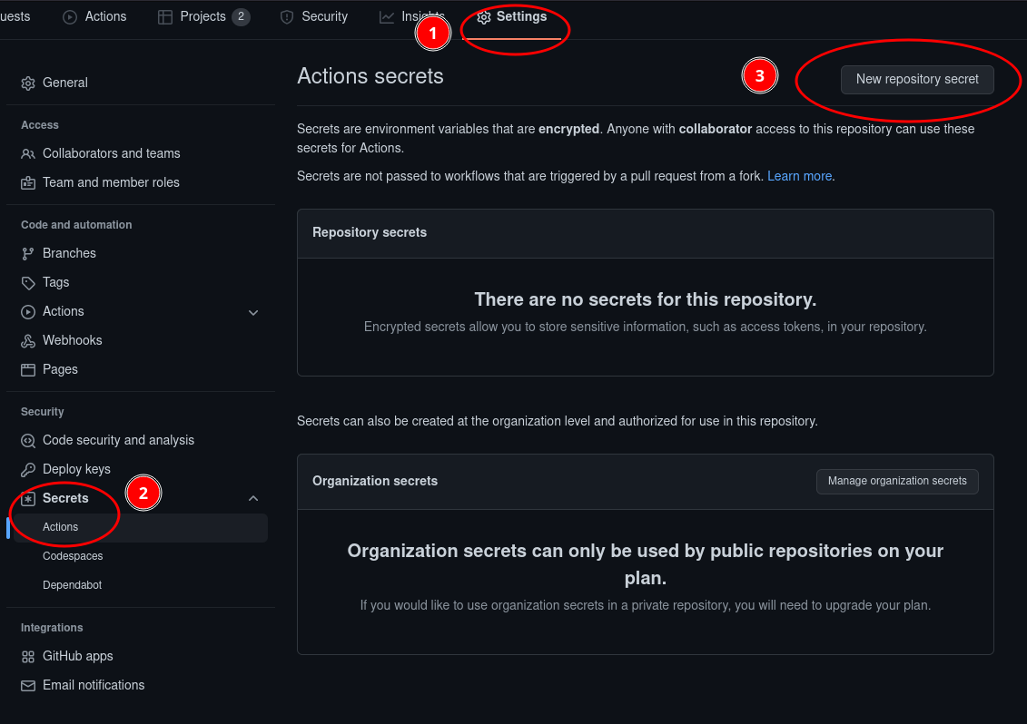Viewport: 1027px width, 724px height.
Task: Click the Insights graph icon
Action: (x=387, y=17)
